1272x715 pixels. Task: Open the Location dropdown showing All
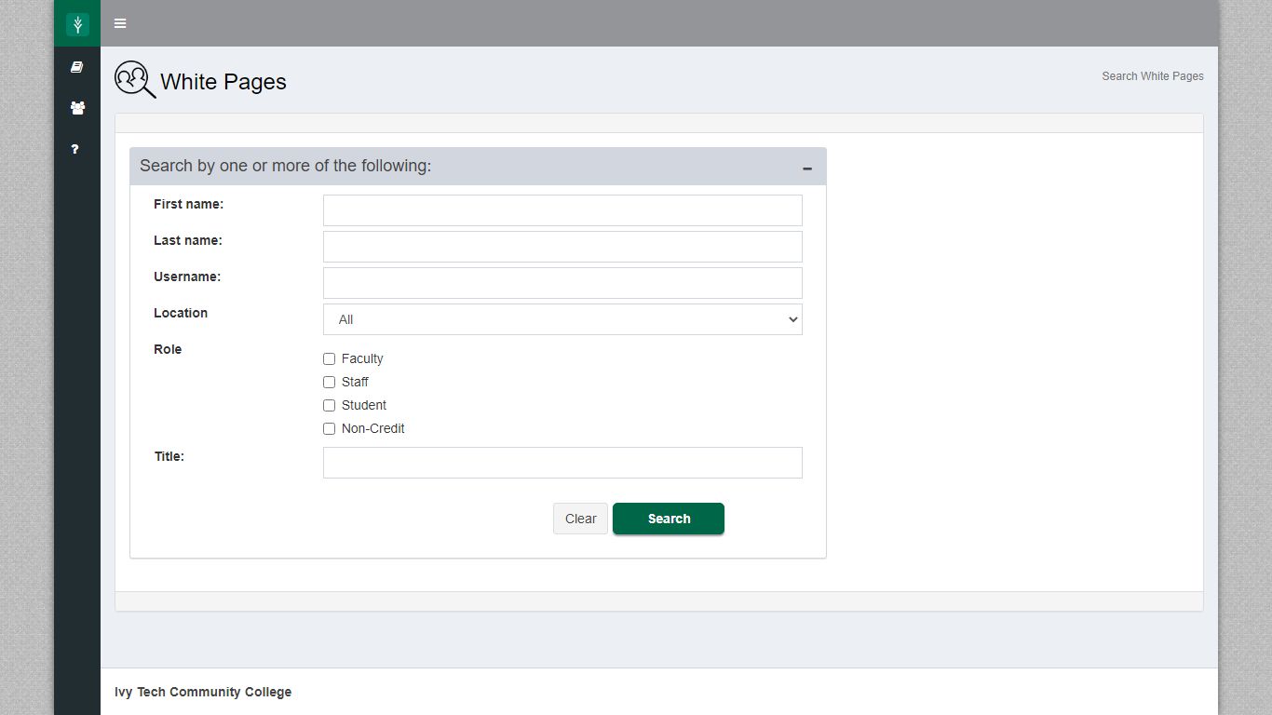point(562,319)
